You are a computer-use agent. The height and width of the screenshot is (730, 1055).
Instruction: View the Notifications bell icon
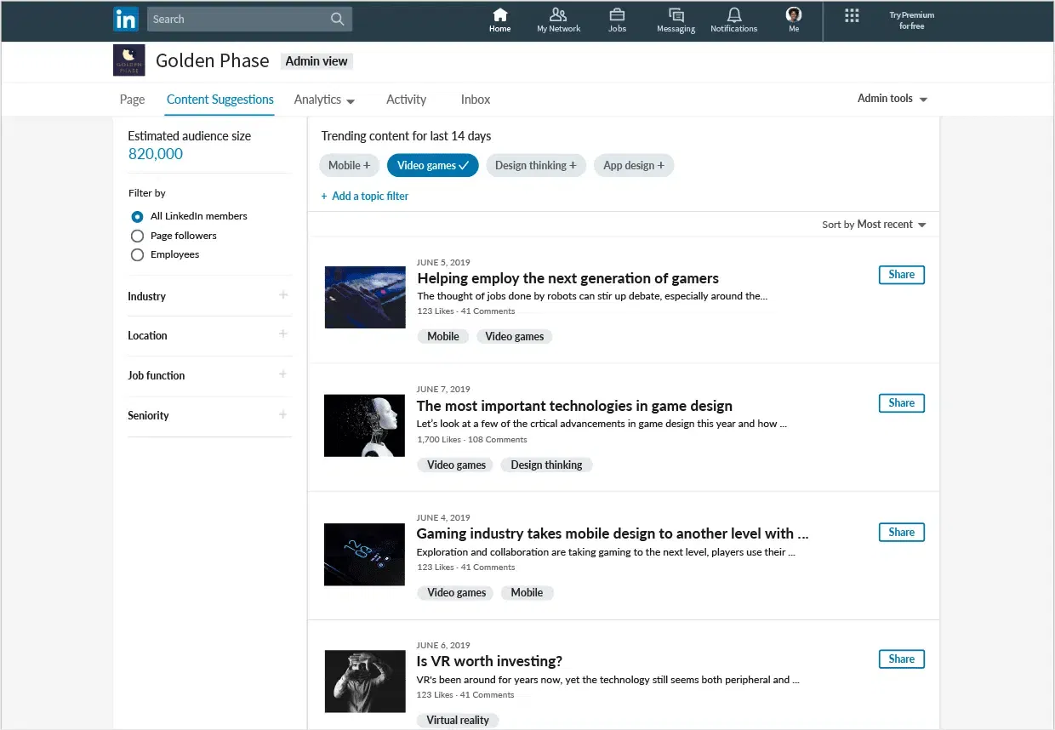click(x=734, y=14)
